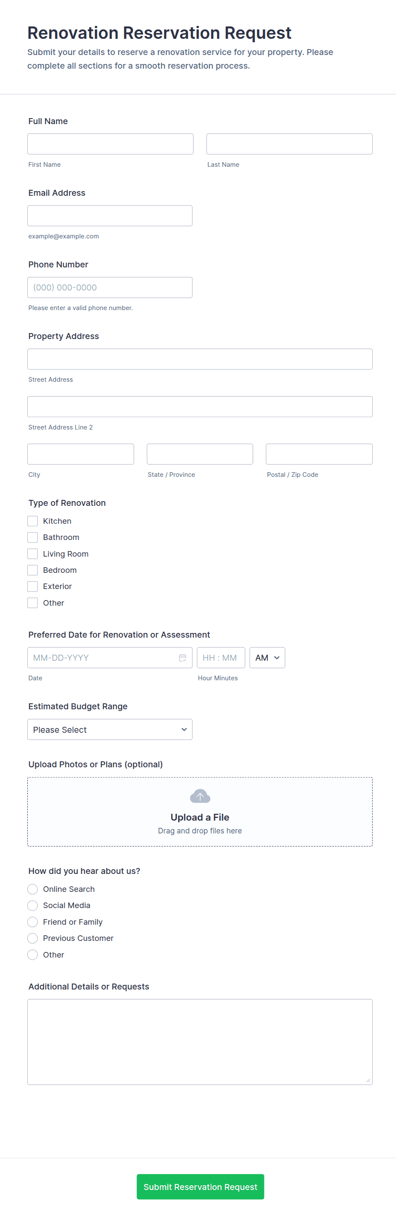Focus the First Name input field
Viewport: 396px width, 1213px height.
point(110,144)
